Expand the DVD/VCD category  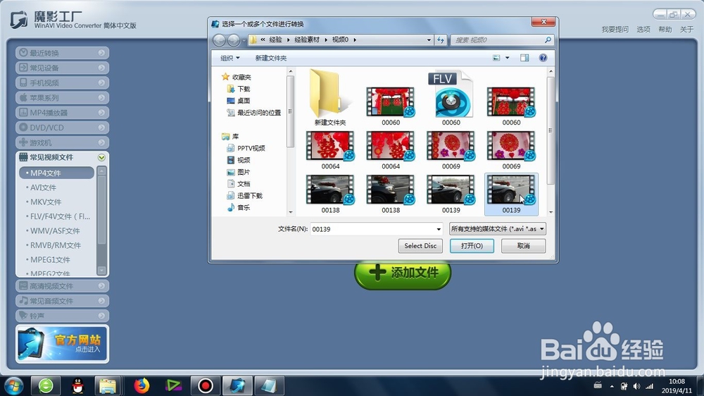(x=62, y=128)
